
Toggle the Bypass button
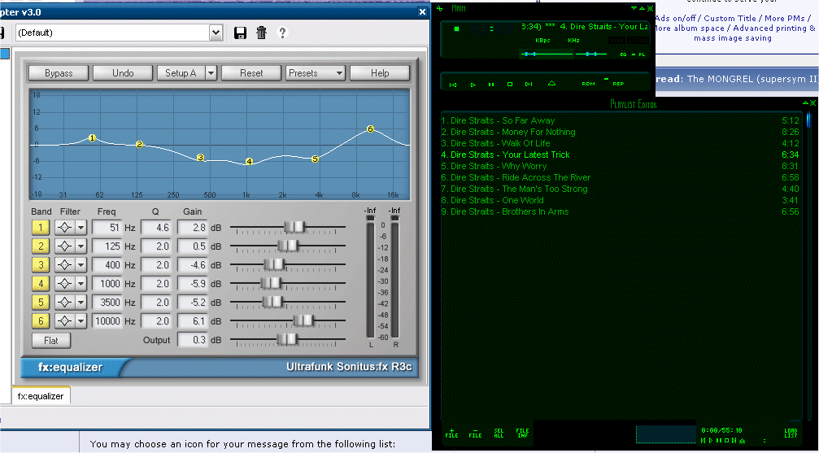(x=59, y=73)
